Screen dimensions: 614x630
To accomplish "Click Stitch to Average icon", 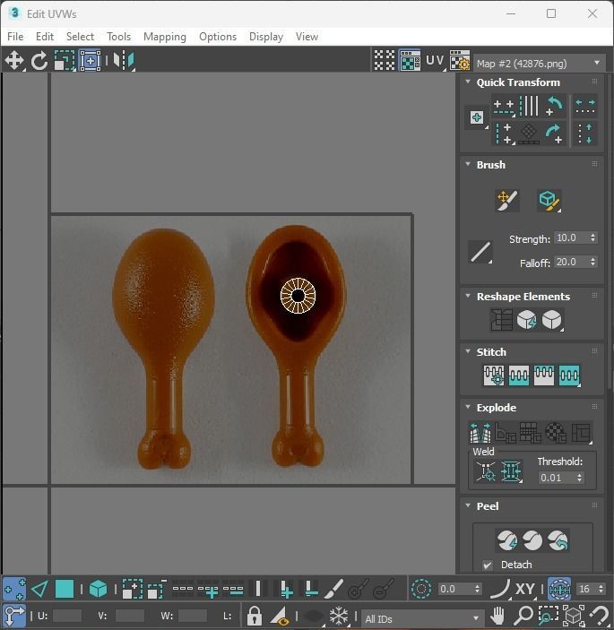I will (x=519, y=375).
